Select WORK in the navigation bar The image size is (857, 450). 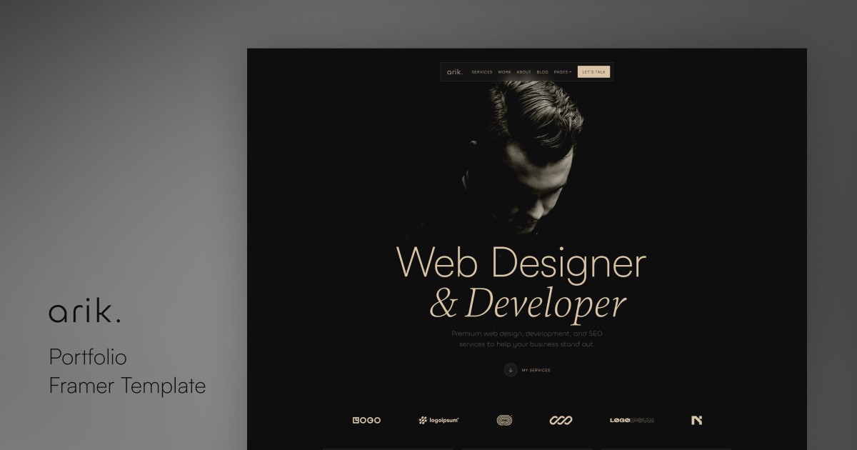click(x=505, y=71)
